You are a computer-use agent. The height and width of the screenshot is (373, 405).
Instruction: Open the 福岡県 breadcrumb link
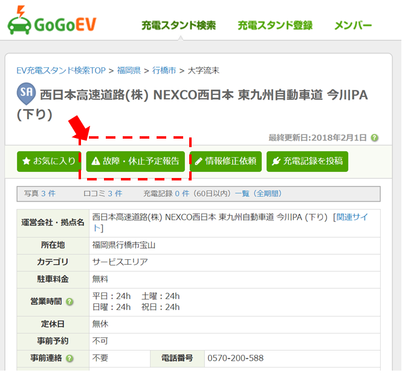[129, 70]
